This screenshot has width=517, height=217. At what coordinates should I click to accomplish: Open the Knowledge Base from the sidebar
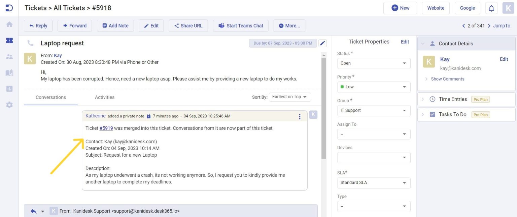(9, 72)
